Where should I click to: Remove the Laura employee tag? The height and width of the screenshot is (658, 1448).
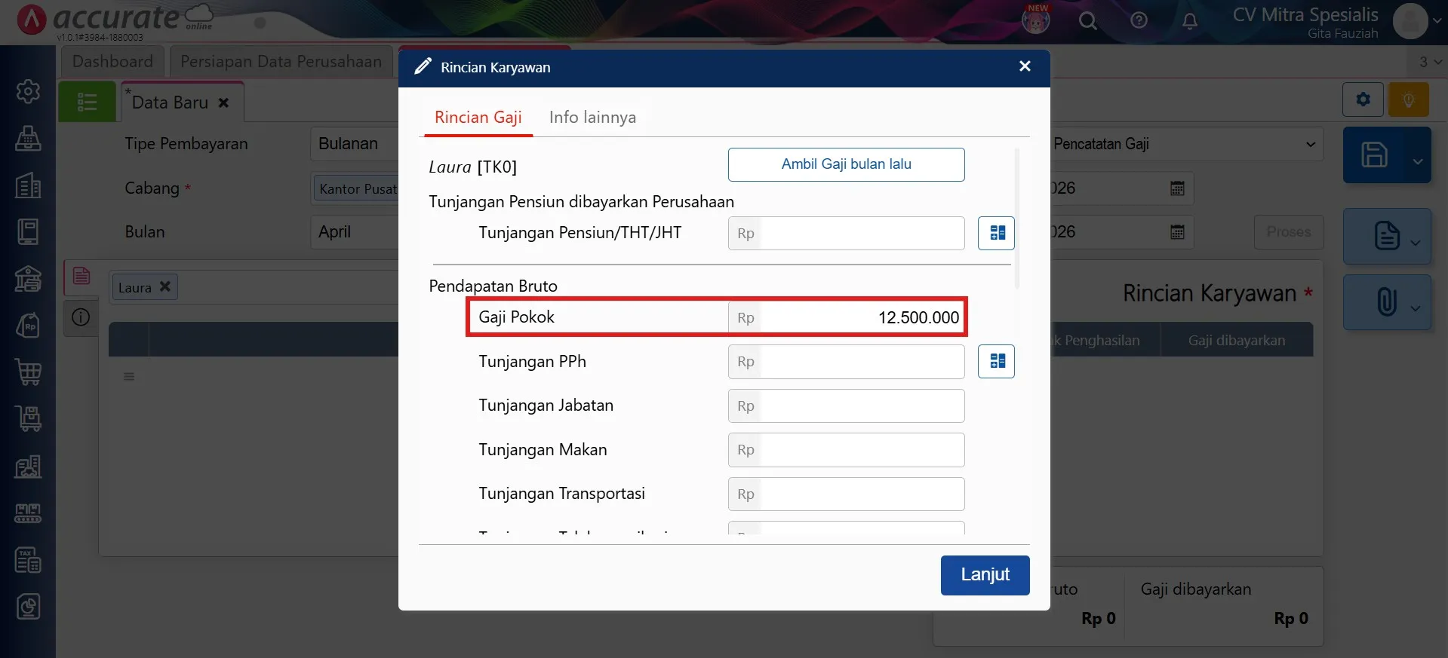(x=165, y=286)
